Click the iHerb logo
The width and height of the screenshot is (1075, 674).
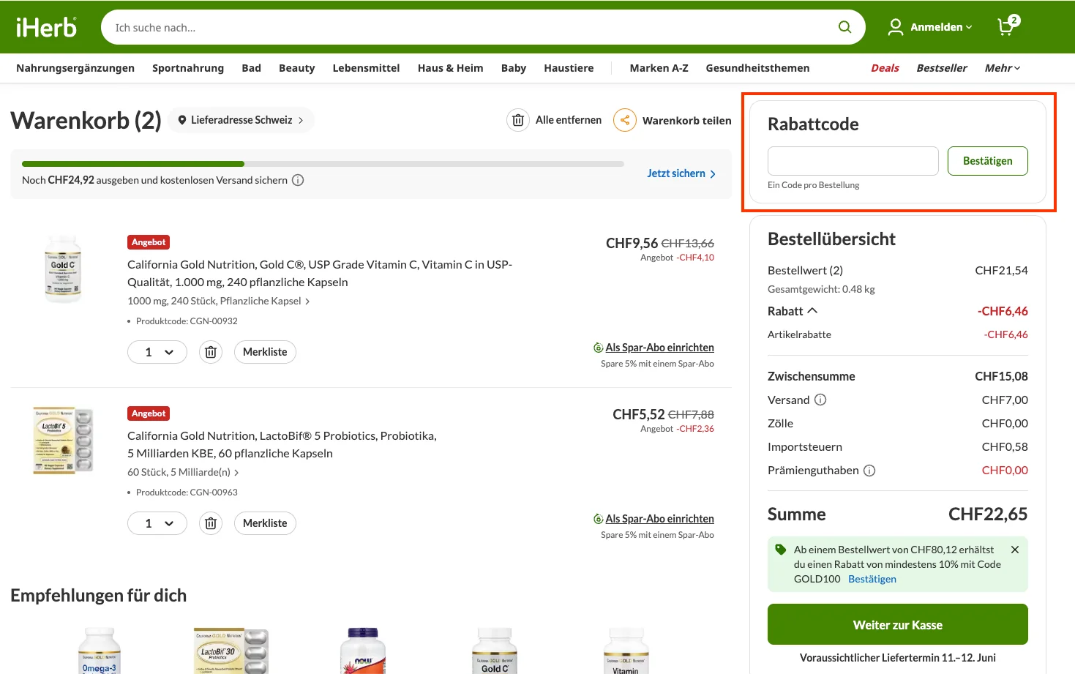click(x=46, y=27)
